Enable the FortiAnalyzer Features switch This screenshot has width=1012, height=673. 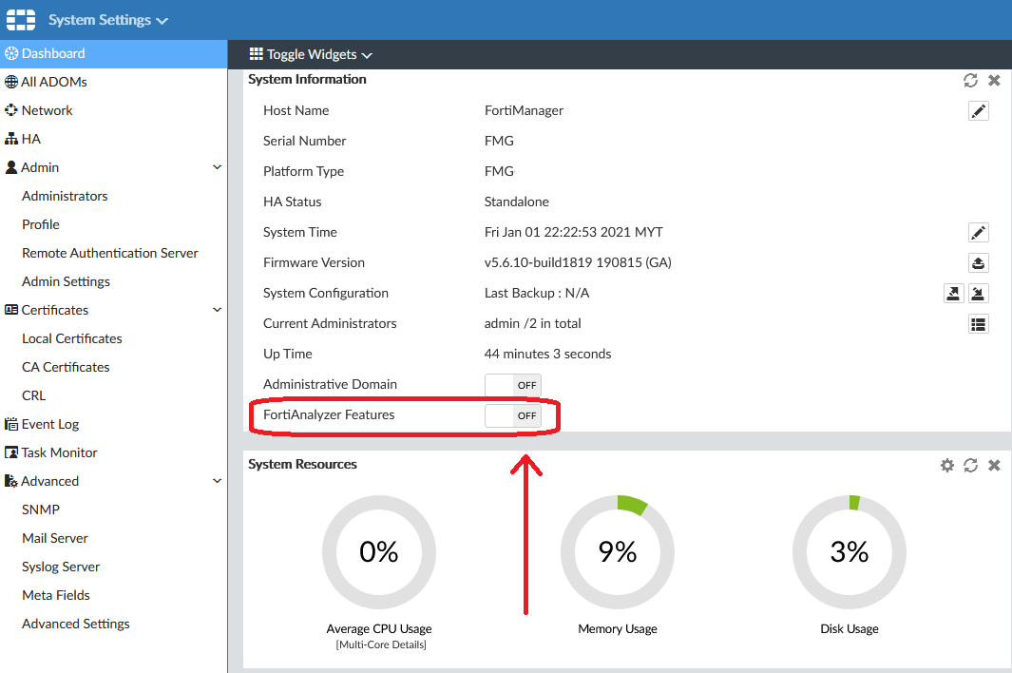point(512,415)
